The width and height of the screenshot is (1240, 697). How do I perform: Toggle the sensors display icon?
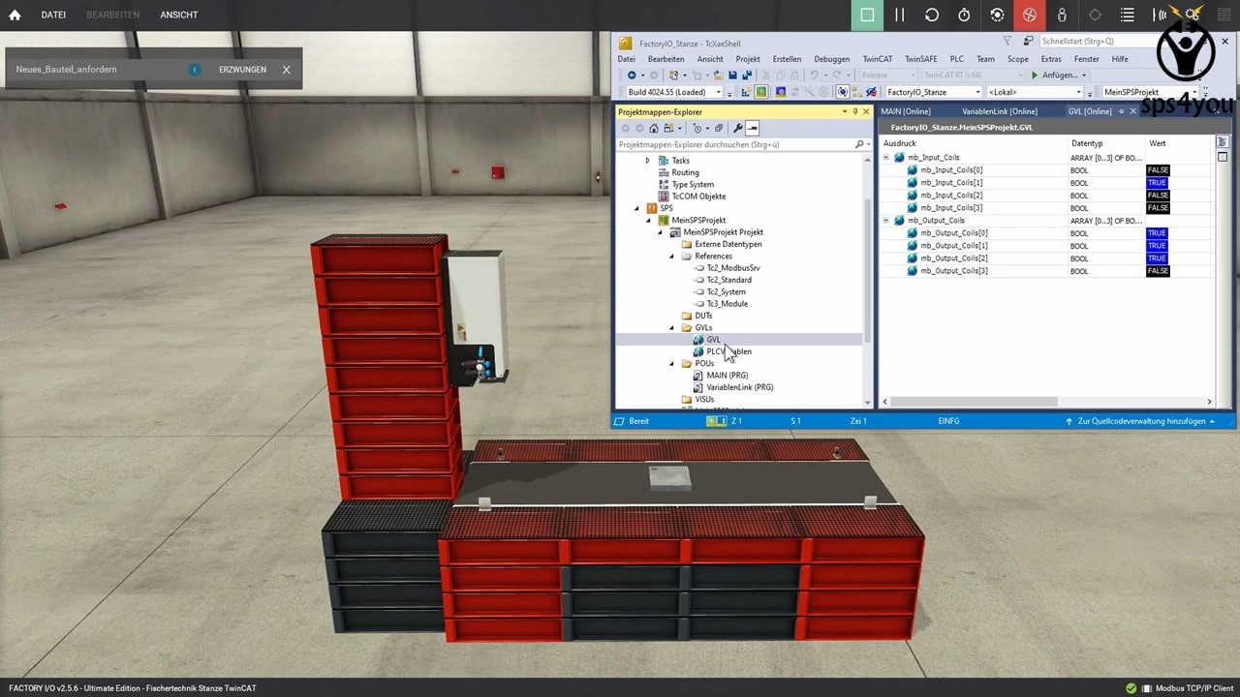click(x=1160, y=15)
